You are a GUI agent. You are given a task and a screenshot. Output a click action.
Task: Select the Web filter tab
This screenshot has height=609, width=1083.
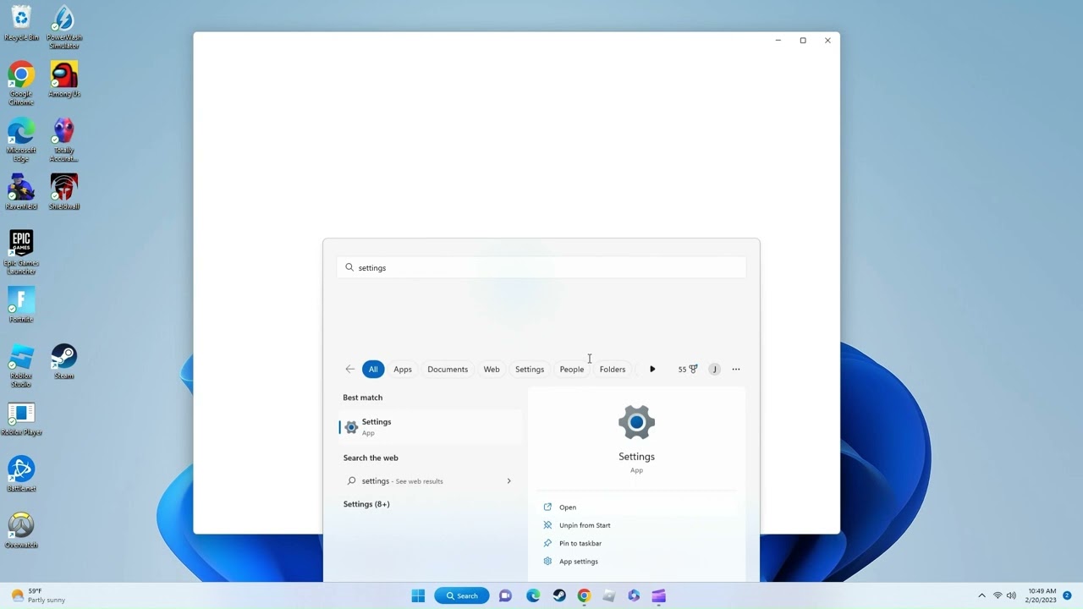tap(492, 369)
